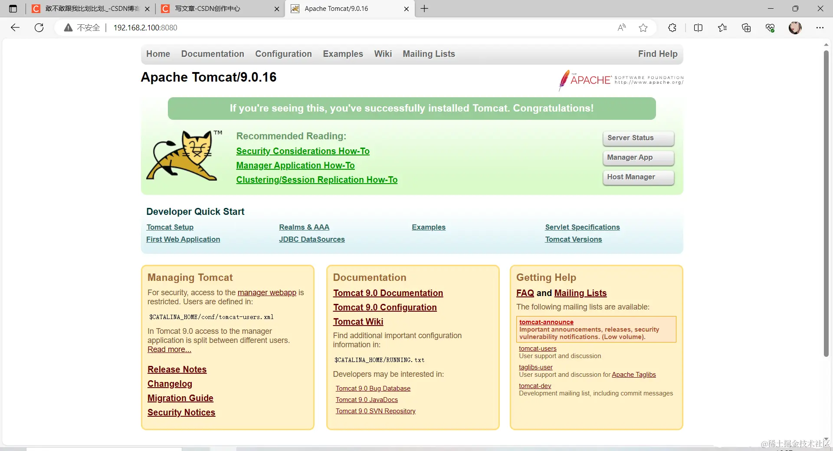Open the tomcat-users mailing list link
The image size is (833, 451).
click(538, 349)
